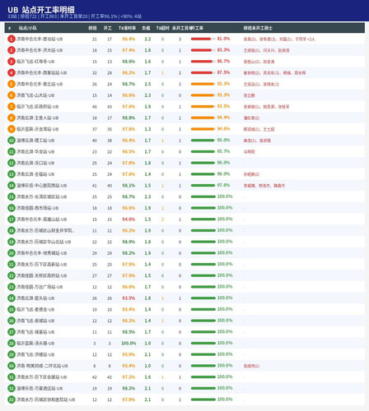Viewport: 369px width, 411px height.
Task: Click station 济南云湃-全福站-UB
Action: click(x=35, y=174)
